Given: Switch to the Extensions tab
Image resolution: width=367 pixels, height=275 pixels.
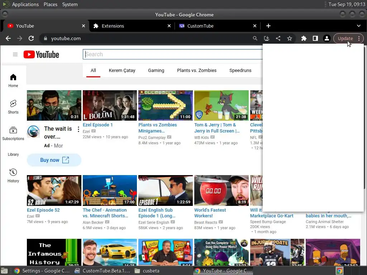Looking at the screenshot, I should [132, 26].
